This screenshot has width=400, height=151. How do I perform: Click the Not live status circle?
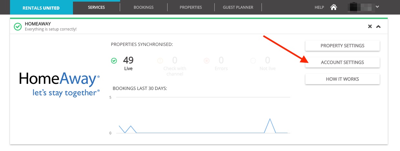click(x=253, y=60)
